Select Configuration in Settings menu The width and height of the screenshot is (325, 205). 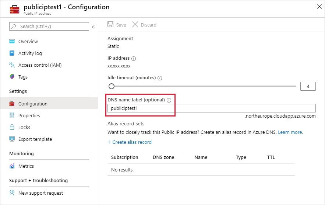33,104
